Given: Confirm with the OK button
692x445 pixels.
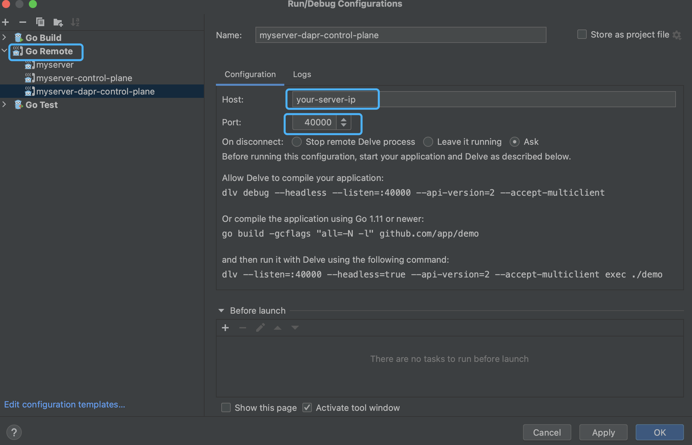Looking at the screenshot, I should pos(660,432).
